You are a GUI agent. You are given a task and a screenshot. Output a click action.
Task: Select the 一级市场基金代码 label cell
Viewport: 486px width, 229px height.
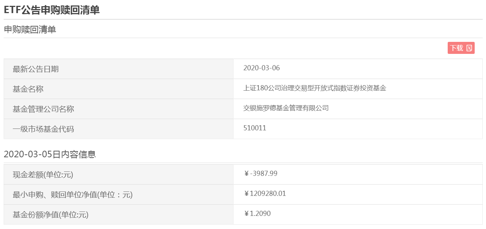pyautogui.click(x=43, y=129)
